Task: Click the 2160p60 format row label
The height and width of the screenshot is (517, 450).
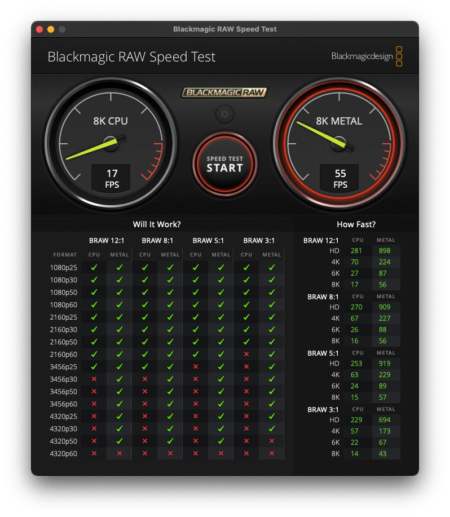Action: pos(63,355)
